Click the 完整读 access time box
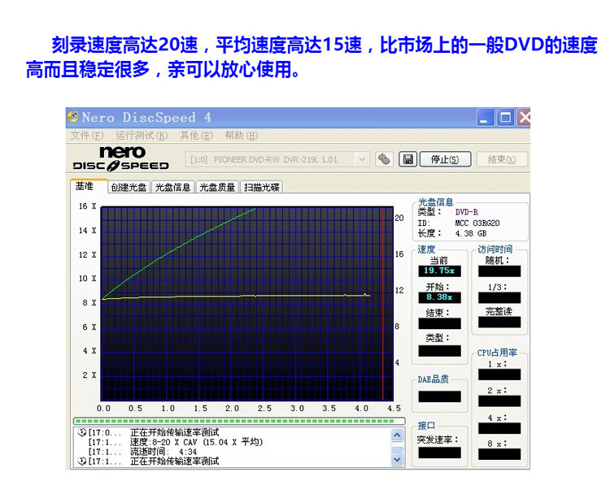The width and height of the screenshot is (610, 494). (x=499, y=323)
